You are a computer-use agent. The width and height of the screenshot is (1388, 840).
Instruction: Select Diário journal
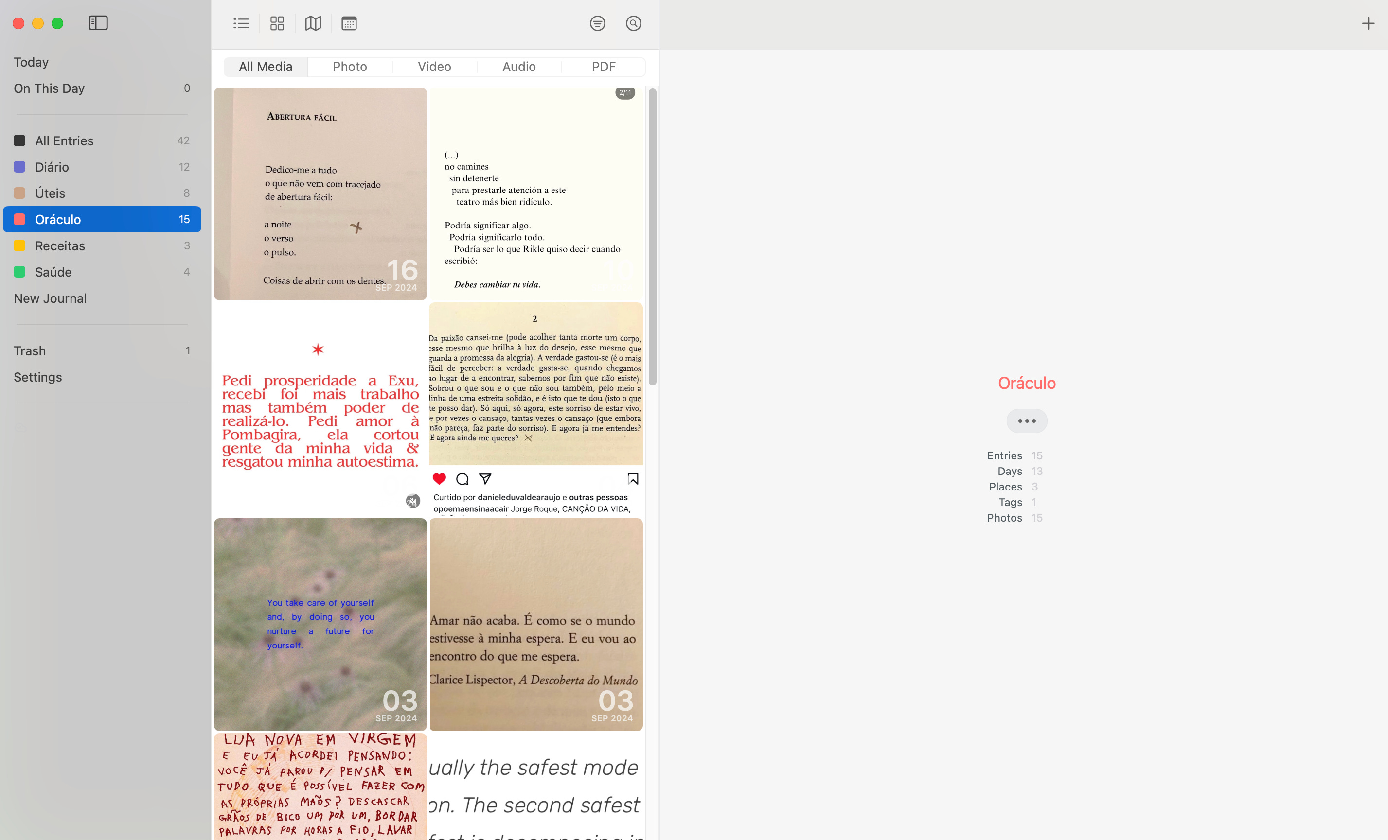tap(102, 167)
